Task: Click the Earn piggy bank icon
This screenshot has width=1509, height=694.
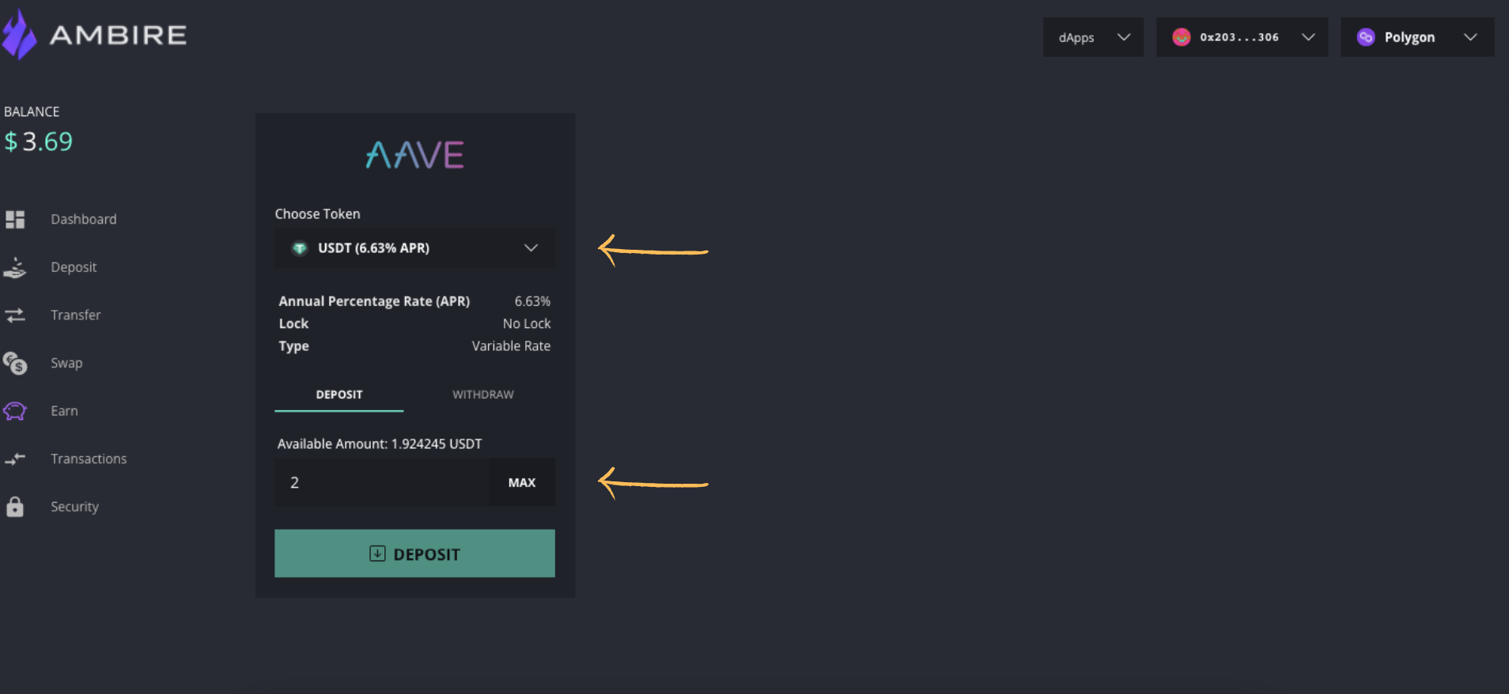Action: 15,411
